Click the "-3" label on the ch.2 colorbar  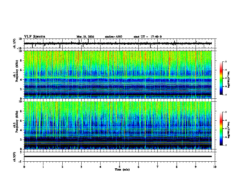(x=226, y=112)
